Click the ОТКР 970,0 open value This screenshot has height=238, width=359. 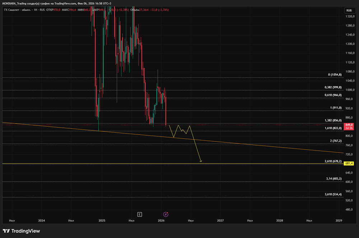point(53,10)
